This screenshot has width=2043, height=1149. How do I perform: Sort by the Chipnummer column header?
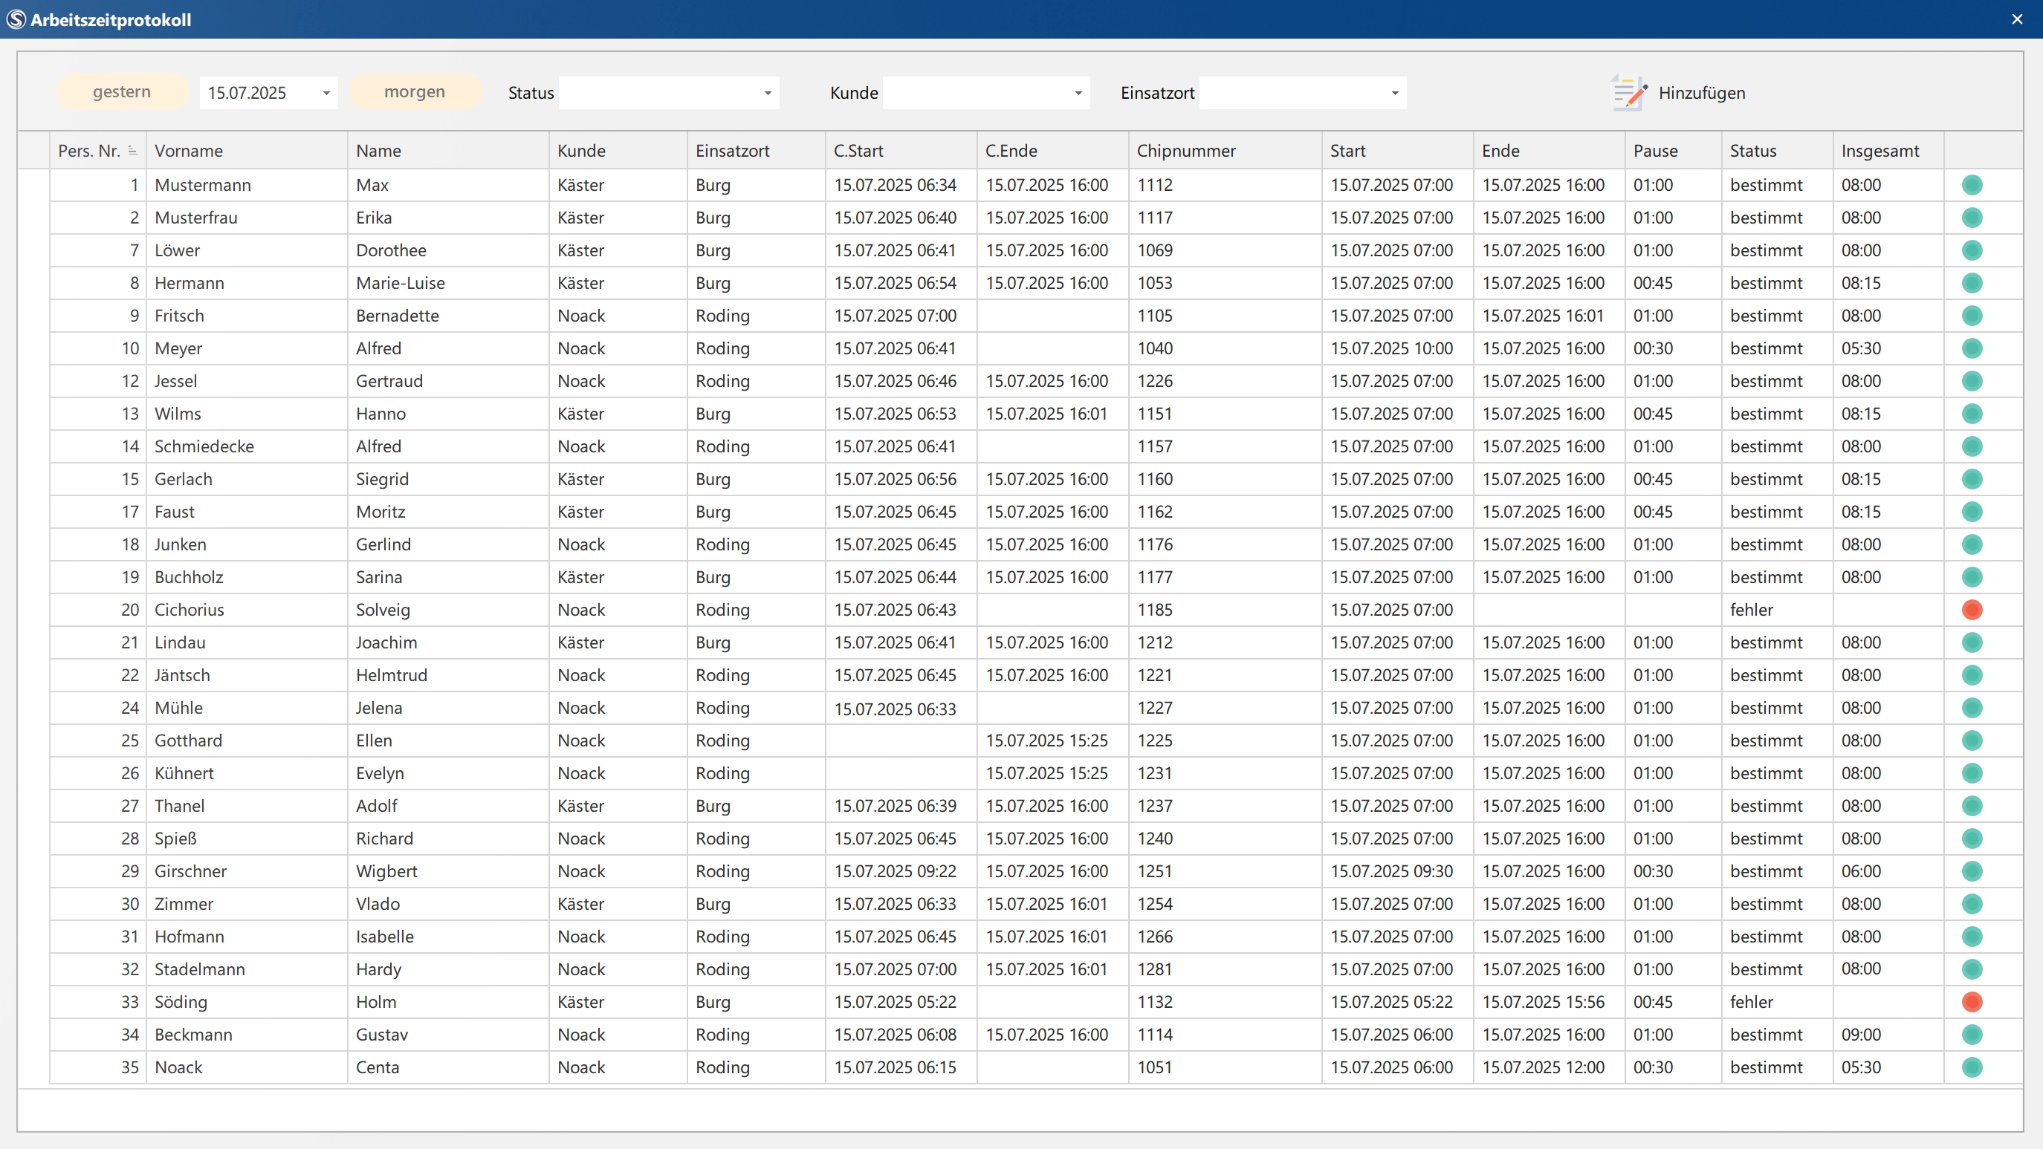[1185, 151]
